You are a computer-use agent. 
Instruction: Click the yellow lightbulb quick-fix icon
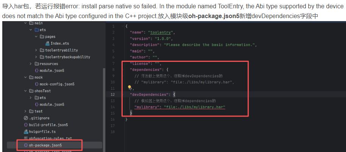point(129,87)
